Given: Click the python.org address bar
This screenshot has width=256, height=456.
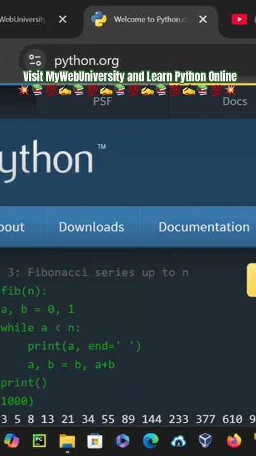Looking at the screenshot, I should pyautogui.click(x=137, y=61).
